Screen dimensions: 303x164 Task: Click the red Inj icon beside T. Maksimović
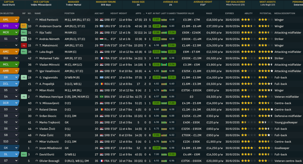[x=24, y=45]
